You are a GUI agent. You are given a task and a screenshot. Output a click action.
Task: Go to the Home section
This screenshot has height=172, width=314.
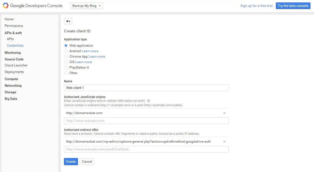coord(9,19)
